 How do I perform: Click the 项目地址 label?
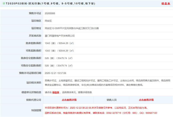36,28
